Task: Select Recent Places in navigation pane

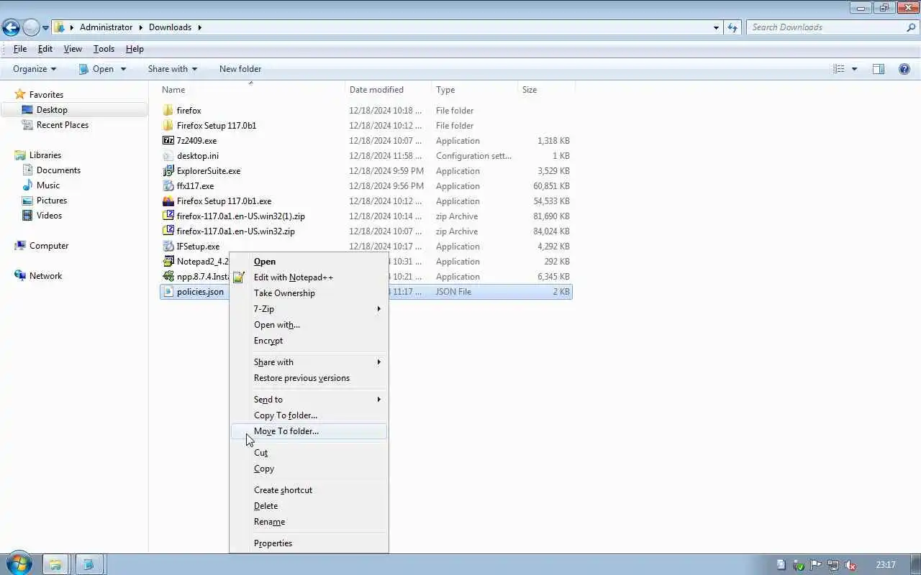Action: coord(63,125)
